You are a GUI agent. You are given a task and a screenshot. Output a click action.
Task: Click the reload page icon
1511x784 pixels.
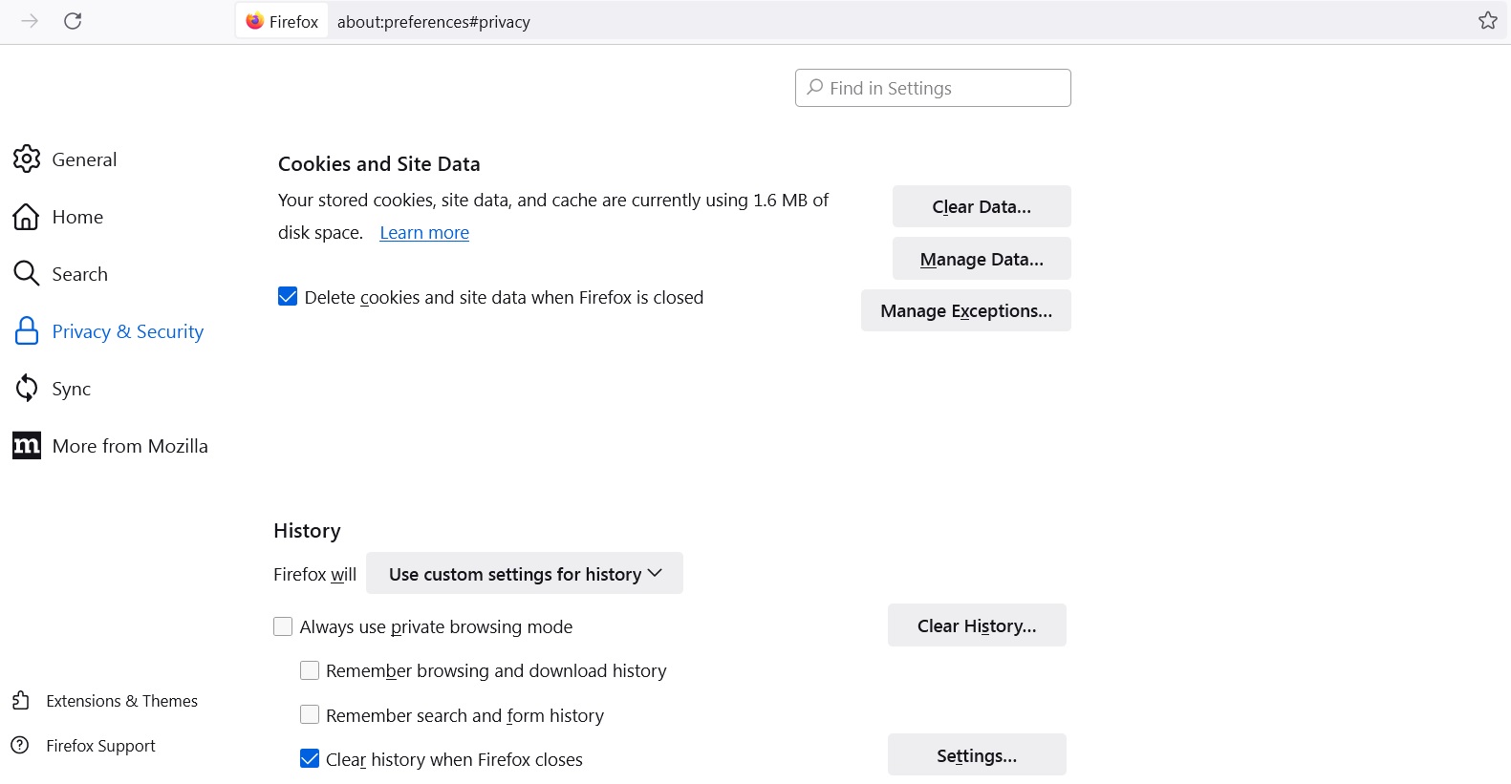[73, 21]
